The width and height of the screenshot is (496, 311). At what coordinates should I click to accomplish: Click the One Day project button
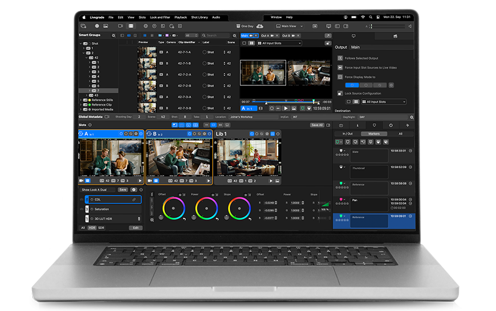tap(245, 26)
